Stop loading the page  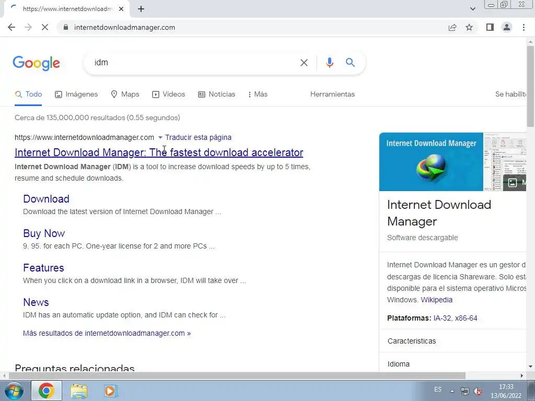pyautogui.click(x=45, y=27)
